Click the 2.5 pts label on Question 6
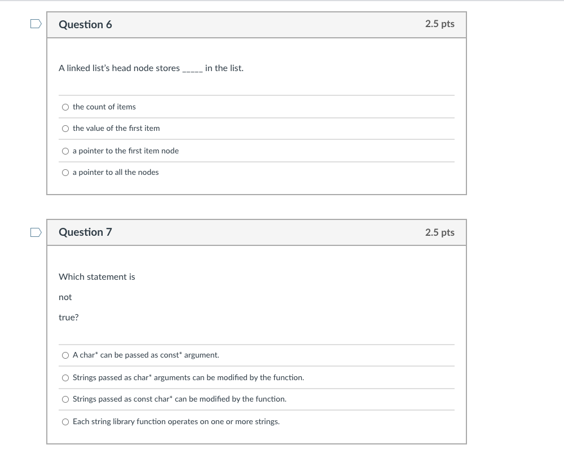The height and width of the screenshot is (458, 564). point(440,24)
